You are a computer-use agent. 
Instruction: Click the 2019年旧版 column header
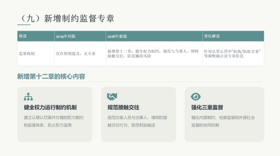coord(80,36)
